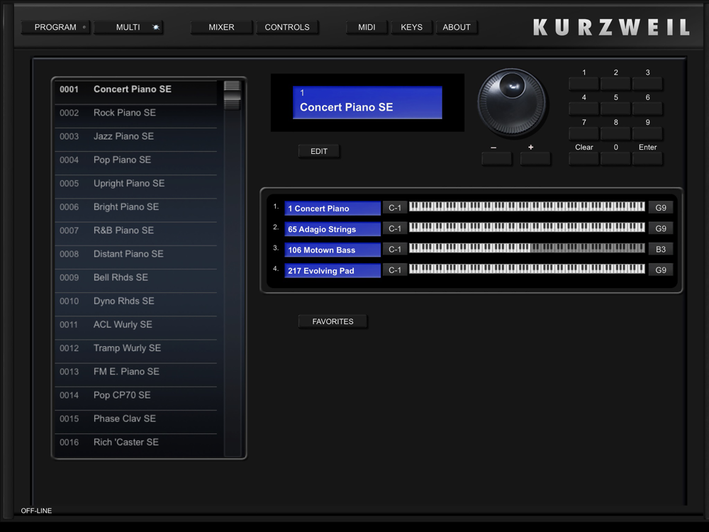Select program 0008 Distant Piano SE

coord(135,257)
